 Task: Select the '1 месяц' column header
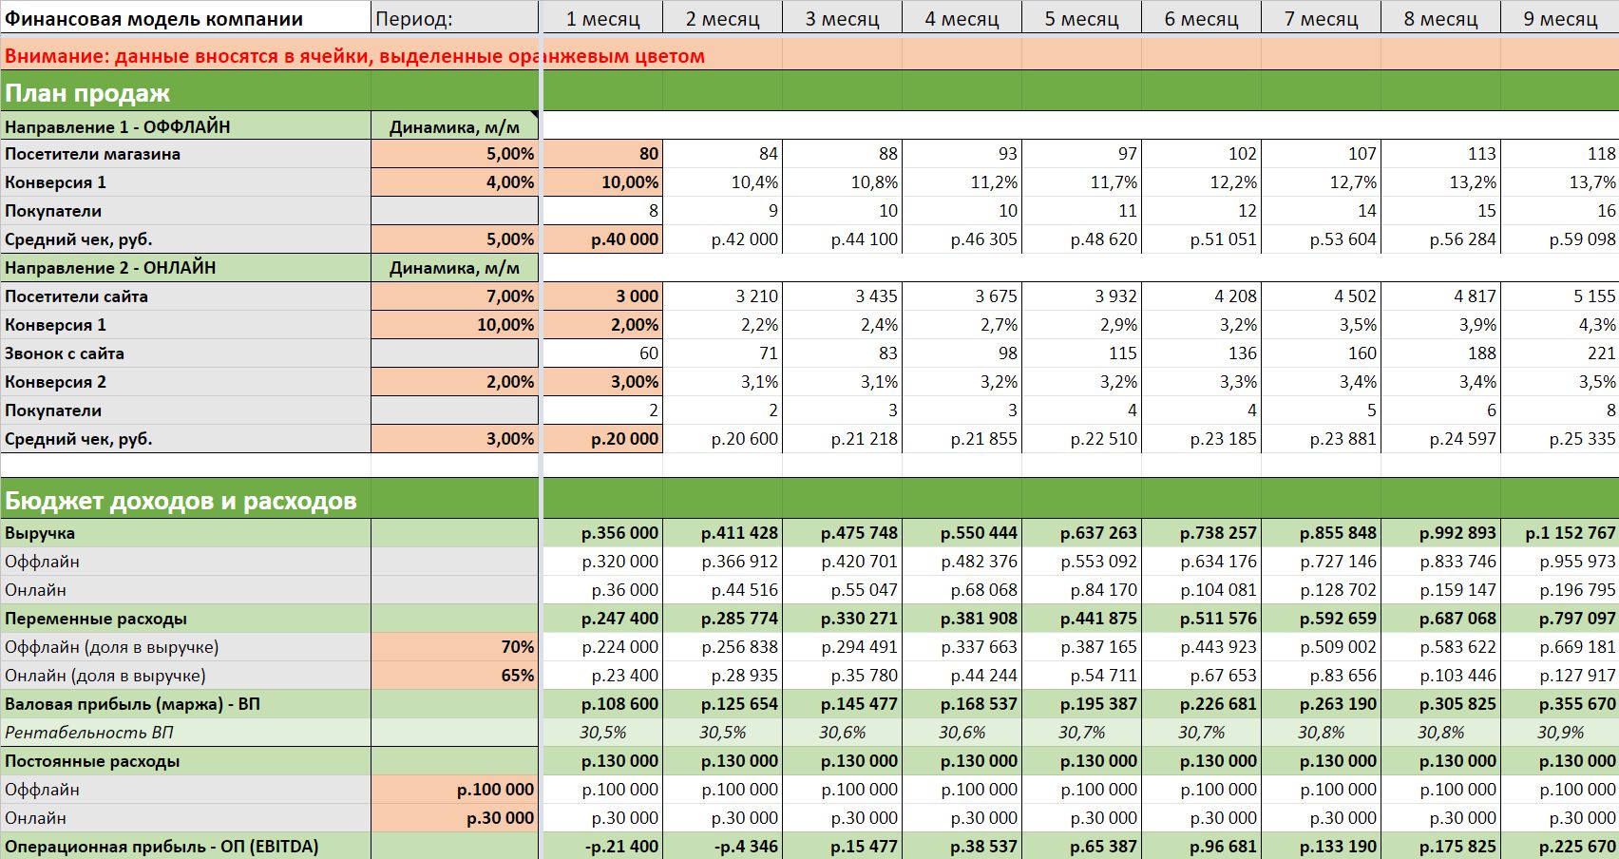[x=602, y=18]
